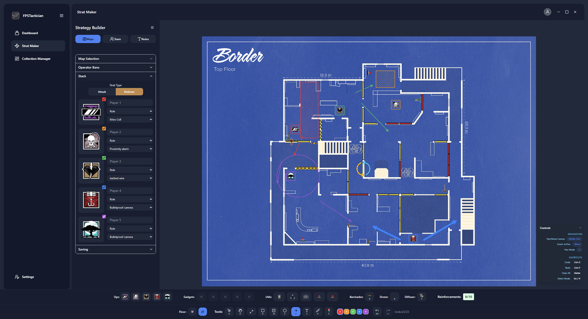Select the Diffuser icon
The height and width of the screenshot is (319, 588).
click(x=422, y=297)
